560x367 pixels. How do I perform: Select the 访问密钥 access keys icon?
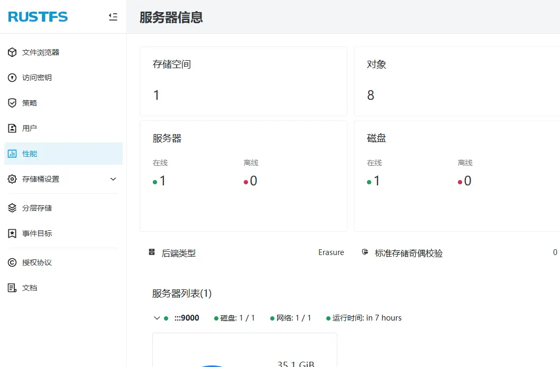[x=11, y=77]
